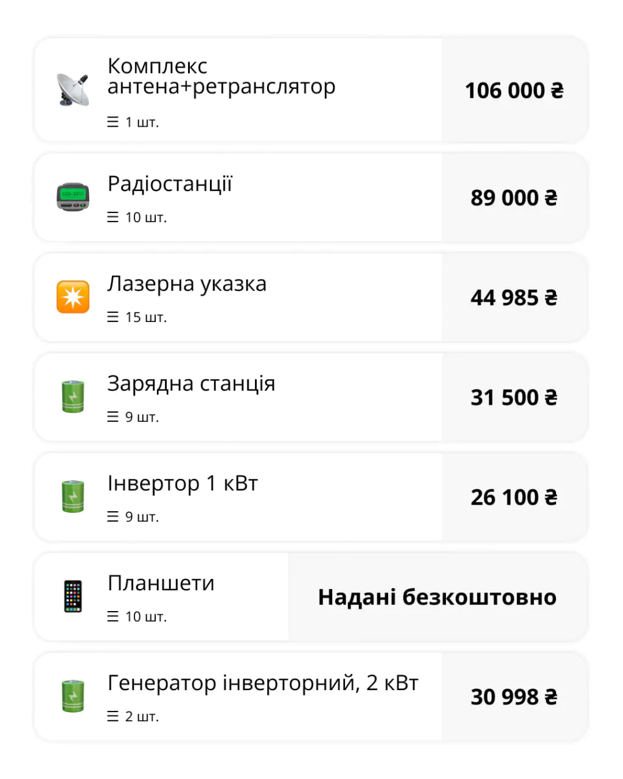Click the 44 985 ₴ price
Screen dimensions: 623x779
point(514,298)
